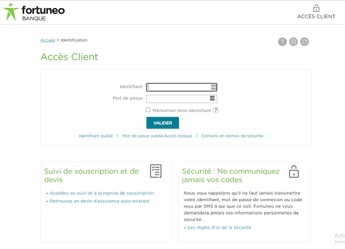345x249 pixels.
Task: Click the Nous vous rappelons security paragraph
Action: (243, 206)
